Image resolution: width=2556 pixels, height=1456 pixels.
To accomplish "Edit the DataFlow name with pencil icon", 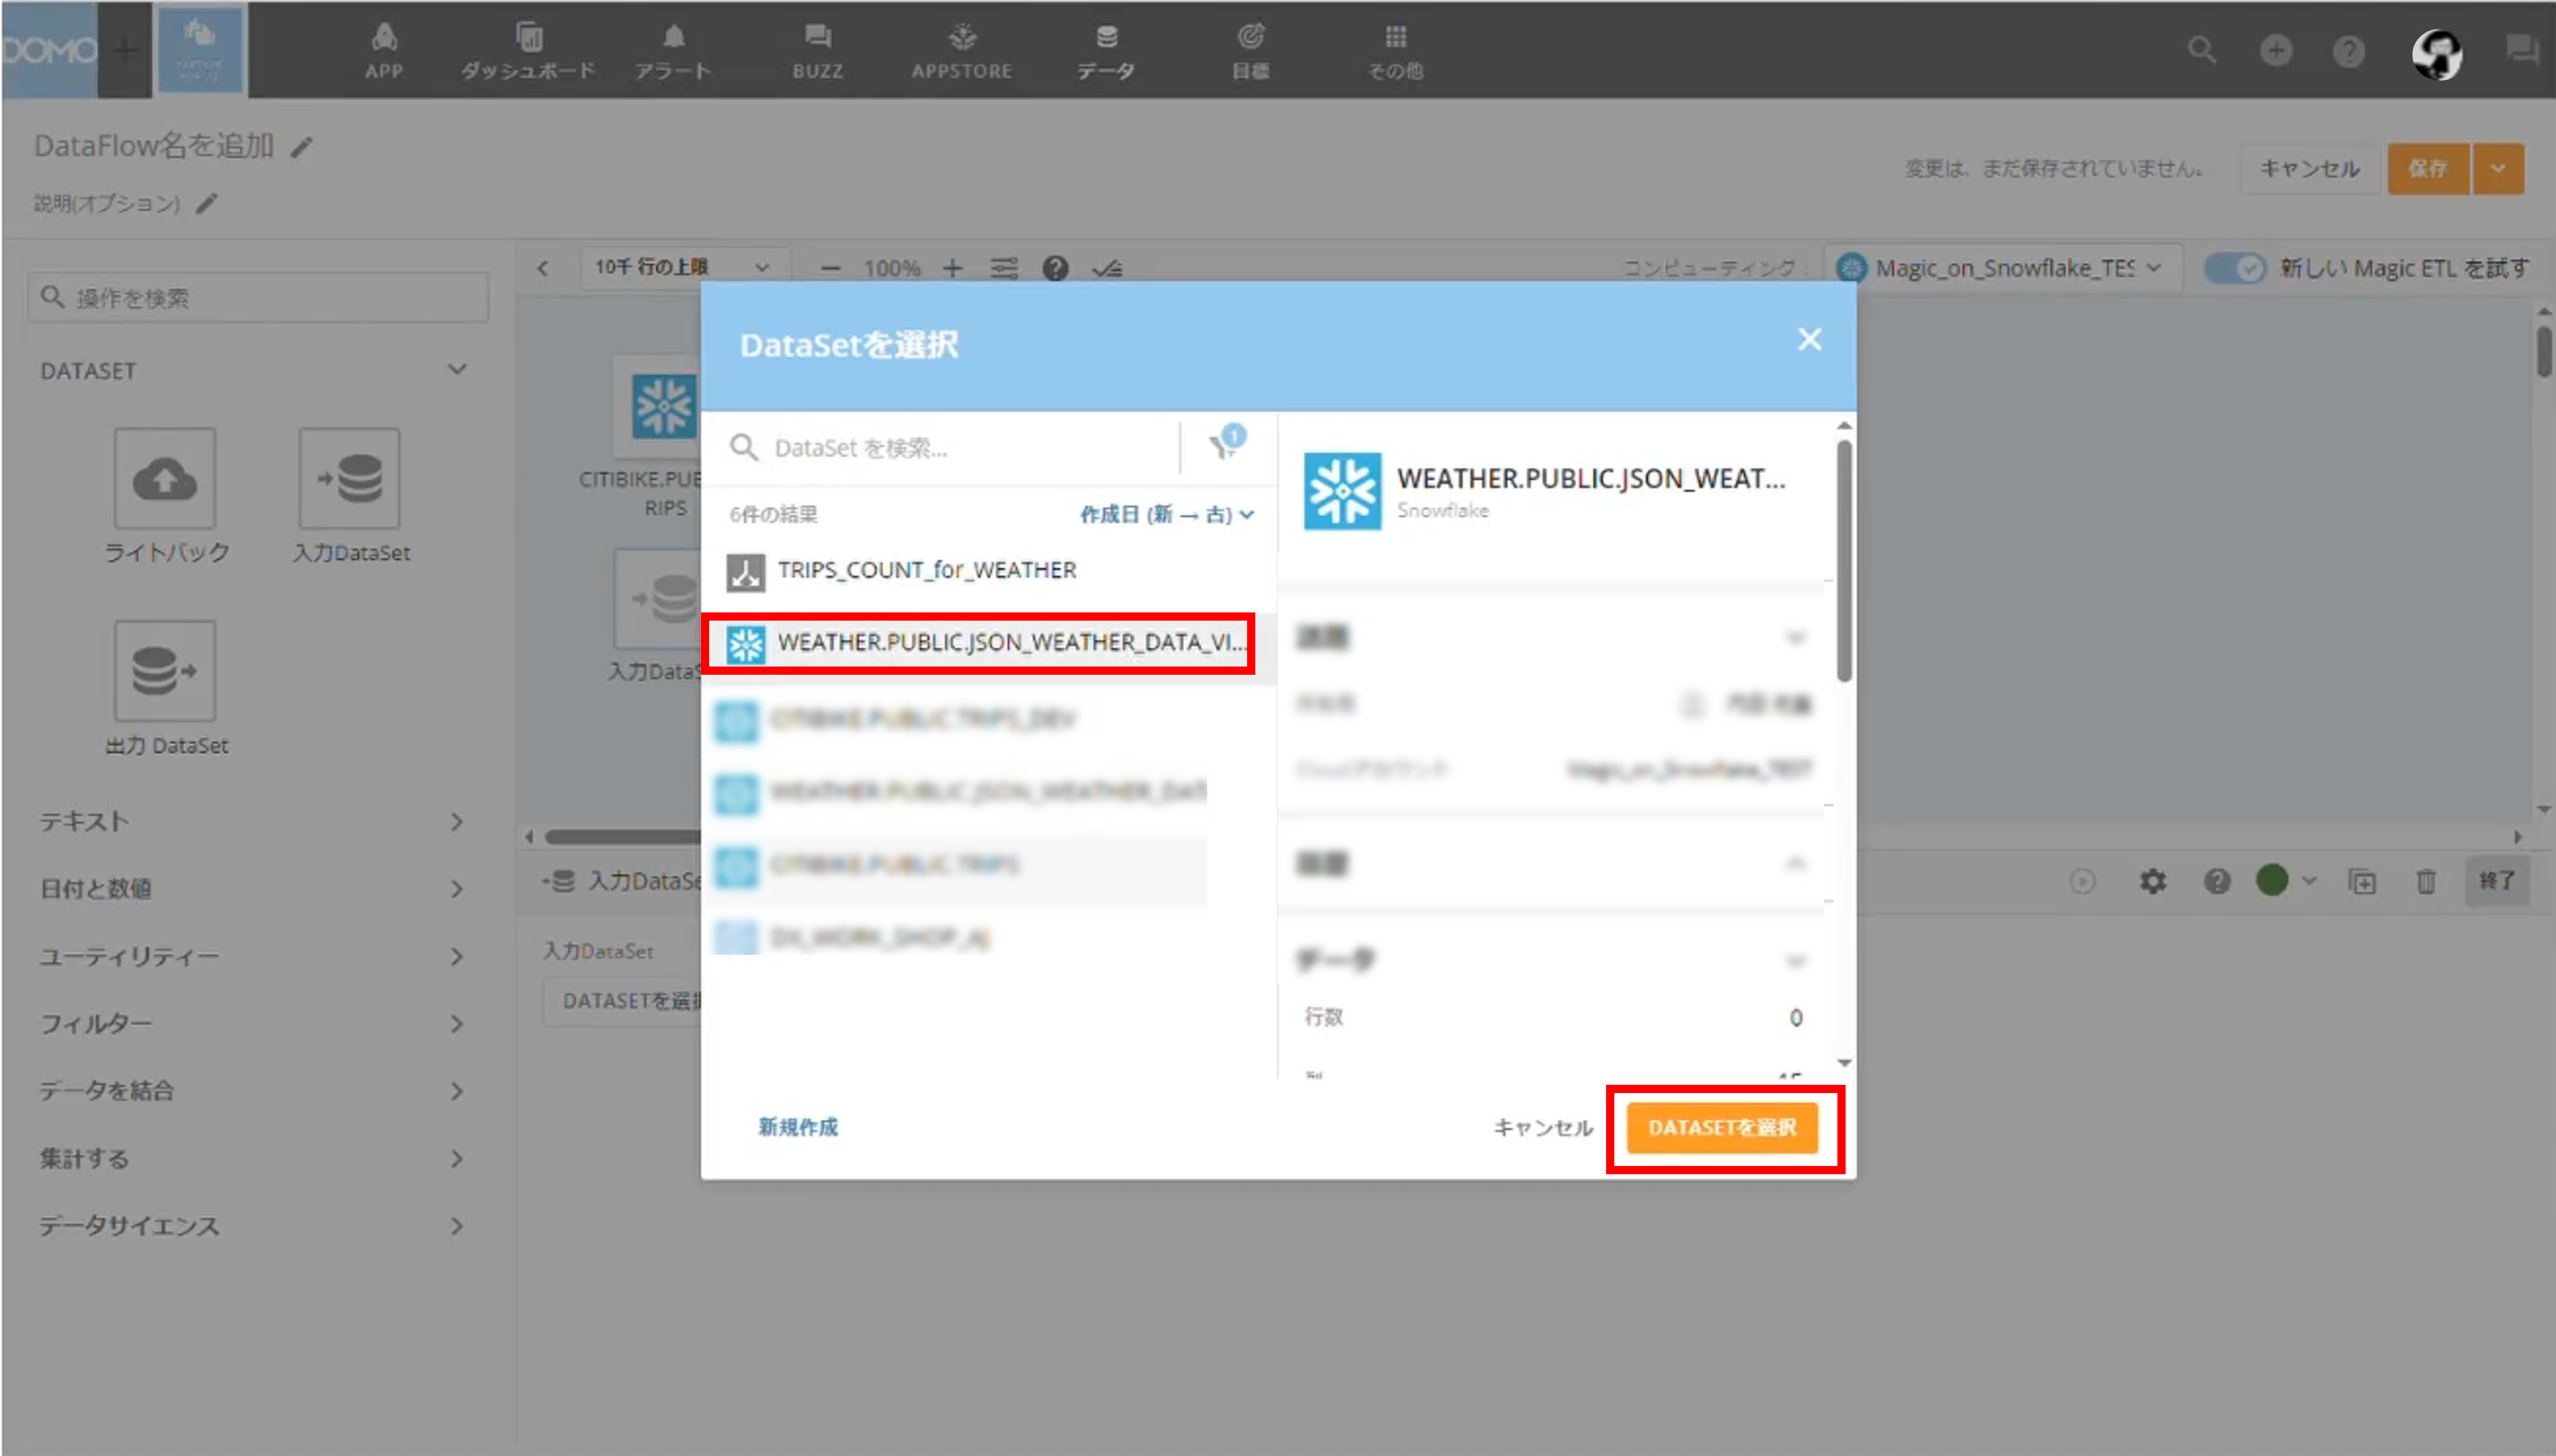I will tap(301, 148).
